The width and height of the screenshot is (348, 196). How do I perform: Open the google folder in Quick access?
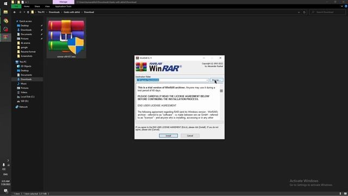(x=24, y=47)
